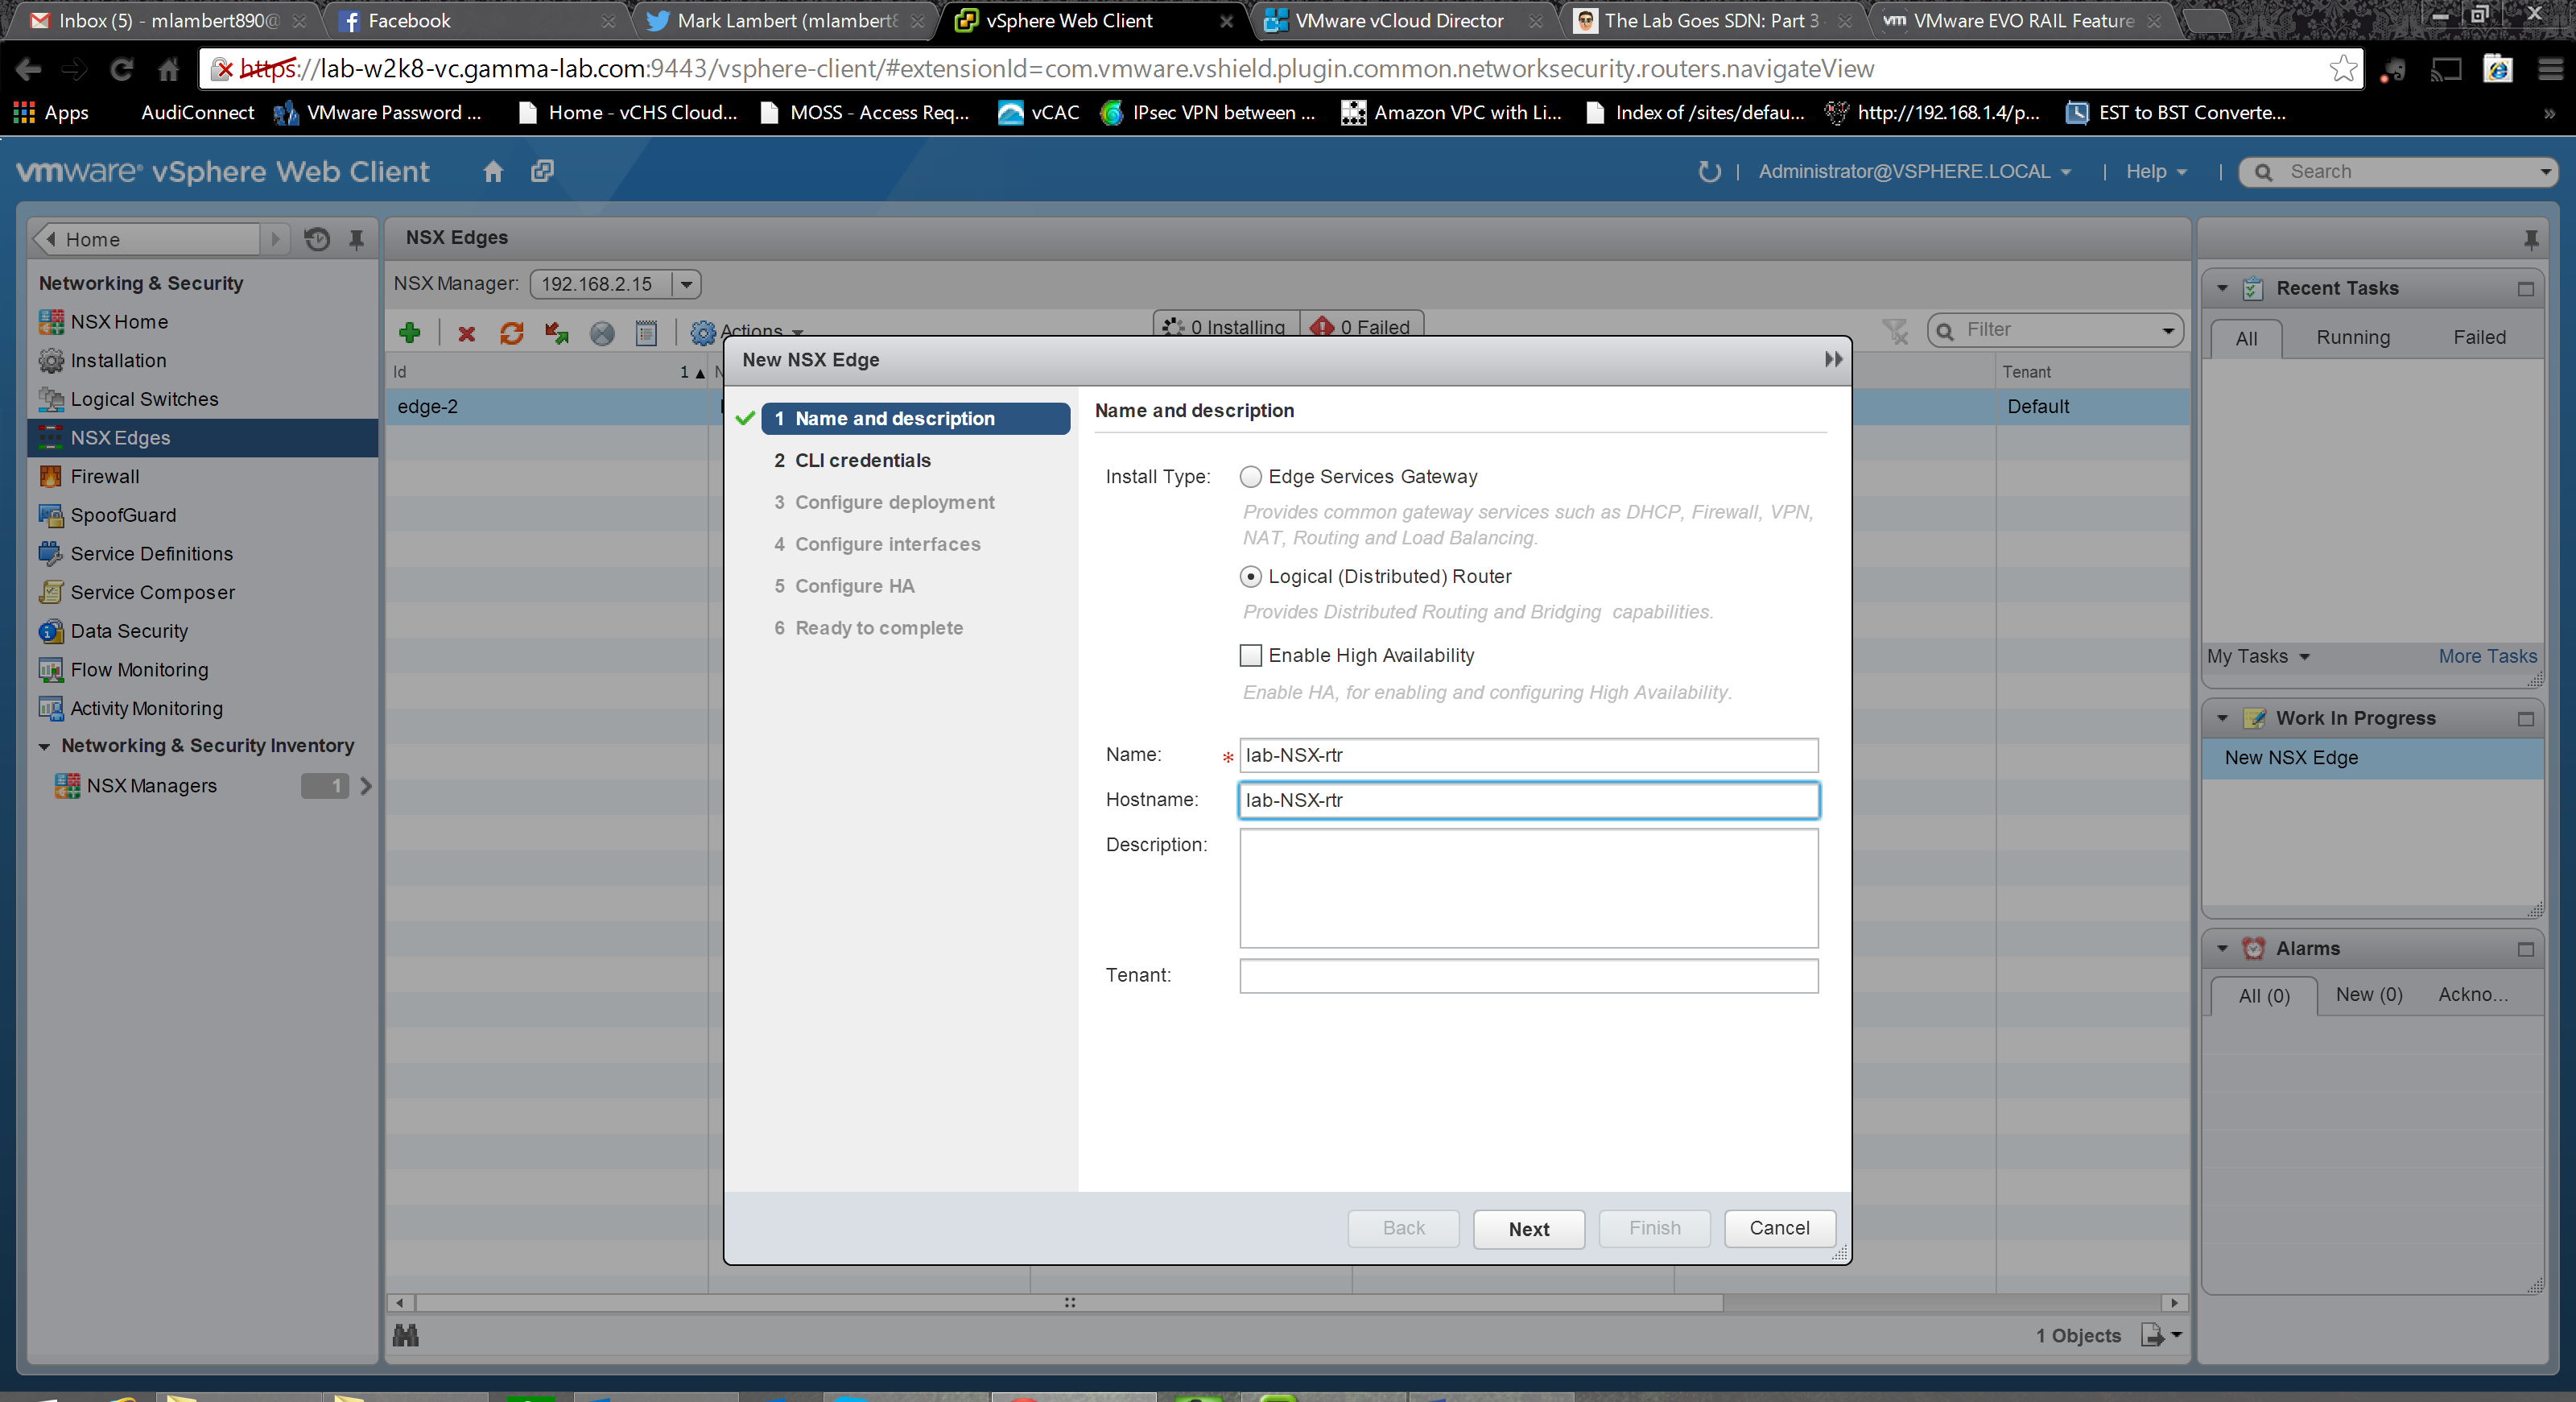Click the Next button

(1528, 1229)
